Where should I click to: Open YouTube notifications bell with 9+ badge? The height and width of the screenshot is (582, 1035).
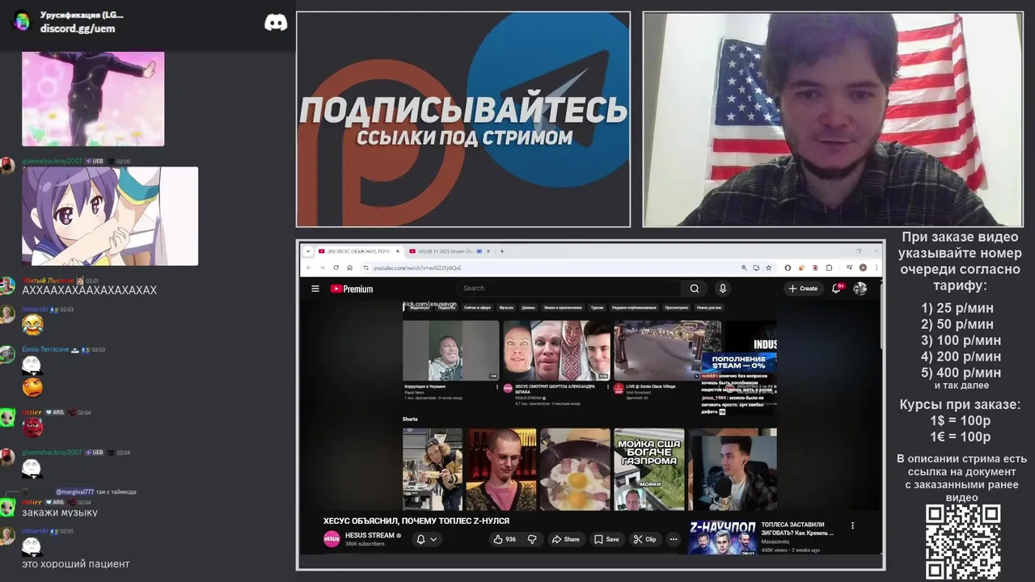tap(837, 289)
